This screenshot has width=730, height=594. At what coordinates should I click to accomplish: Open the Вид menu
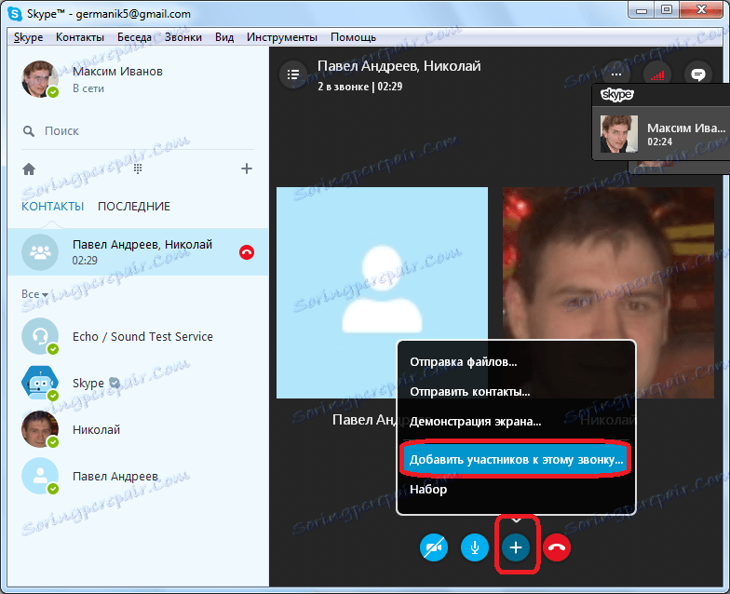tap(223, 37)
